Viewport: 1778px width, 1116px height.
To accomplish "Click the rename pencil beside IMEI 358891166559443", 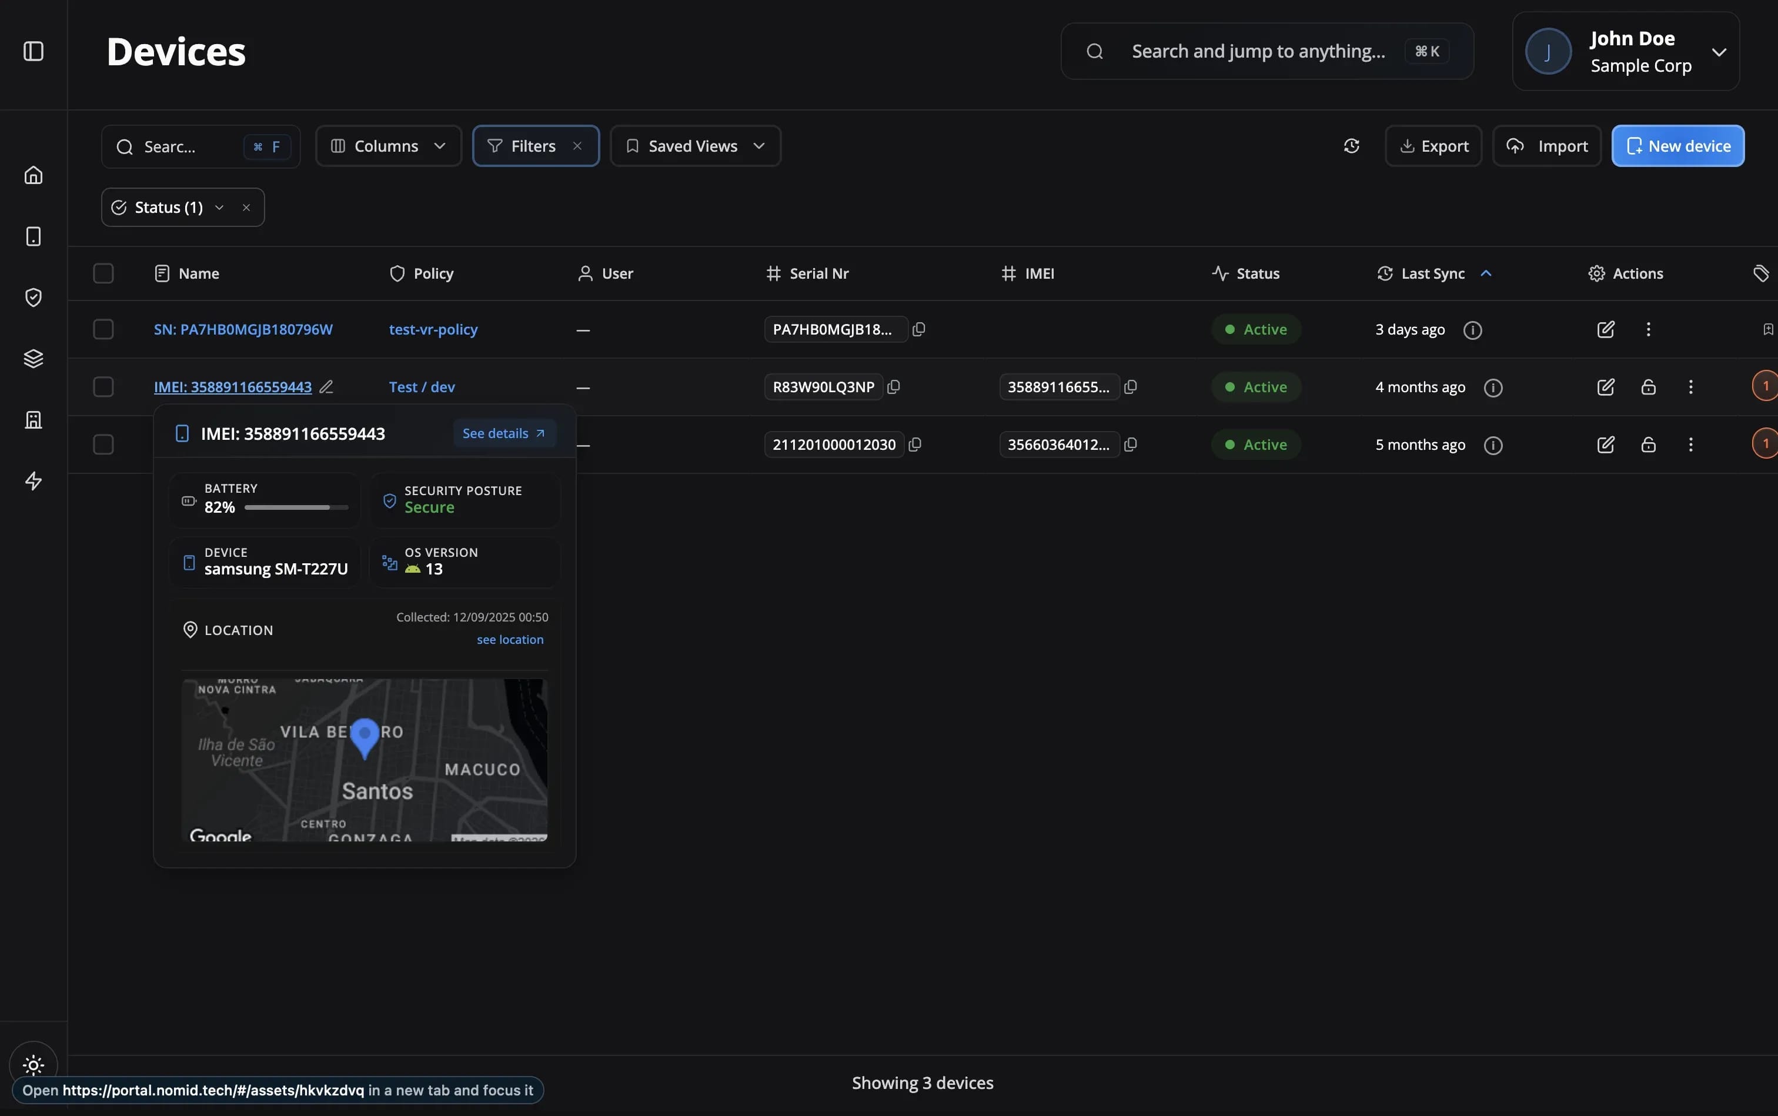I will [x=326, y=387].
